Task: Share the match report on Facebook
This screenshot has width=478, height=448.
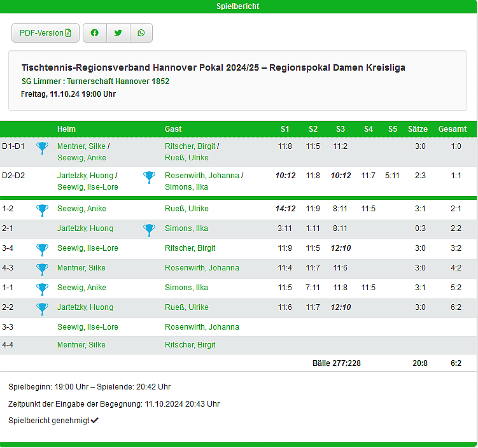Action: pyautogui.click(x=95, y=33)
